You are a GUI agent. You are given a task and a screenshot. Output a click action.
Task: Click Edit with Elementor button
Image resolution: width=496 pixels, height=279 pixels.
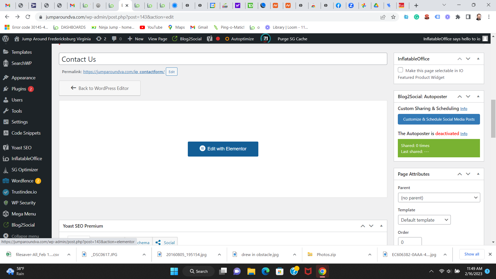[223, 149]
